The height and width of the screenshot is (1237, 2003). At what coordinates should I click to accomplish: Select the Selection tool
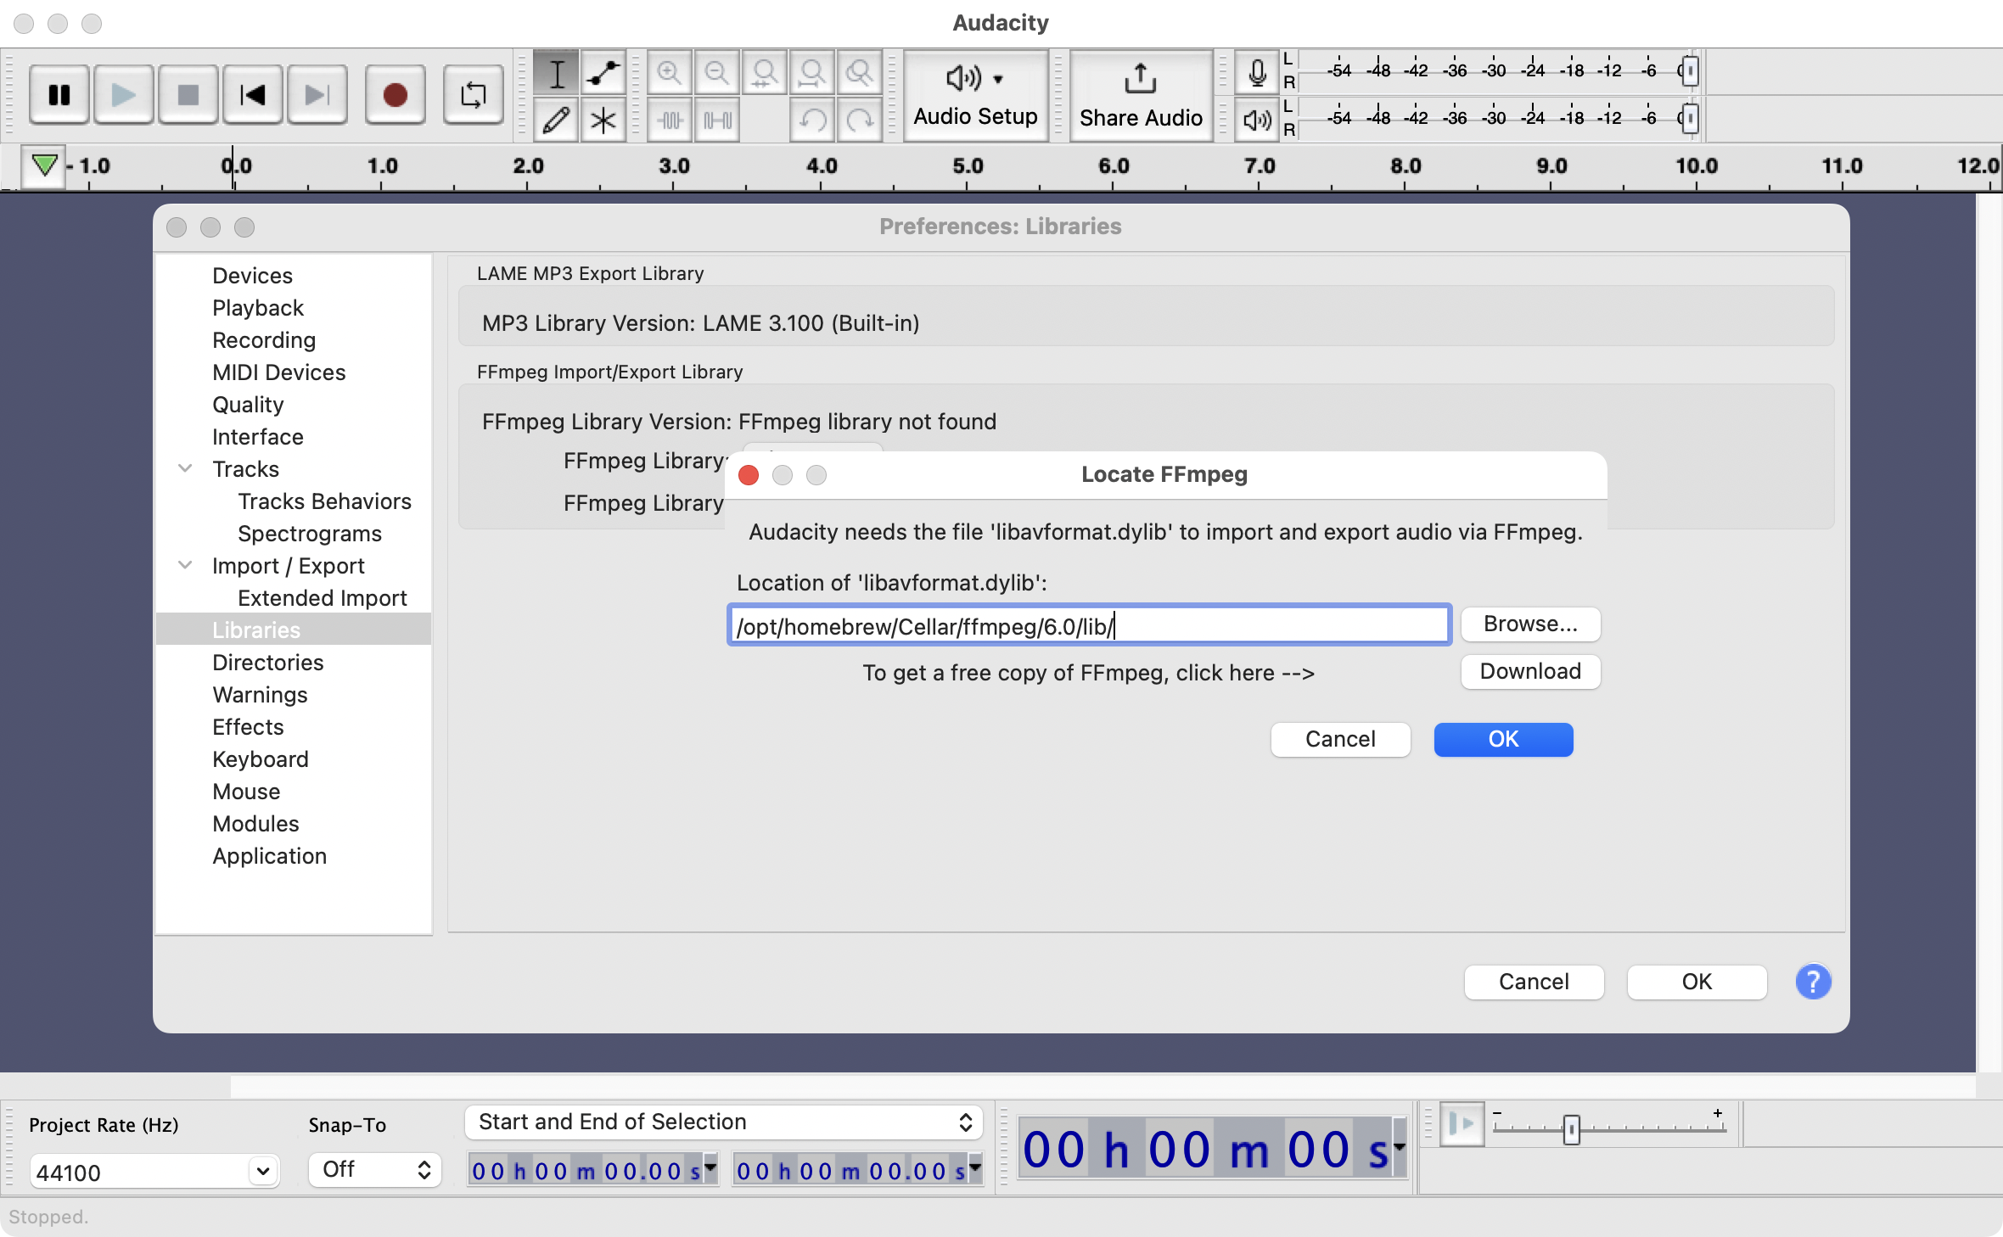[556, 73]
